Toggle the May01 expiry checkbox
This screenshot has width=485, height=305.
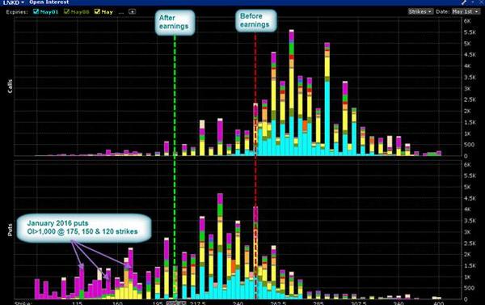(x=36, y=12)
